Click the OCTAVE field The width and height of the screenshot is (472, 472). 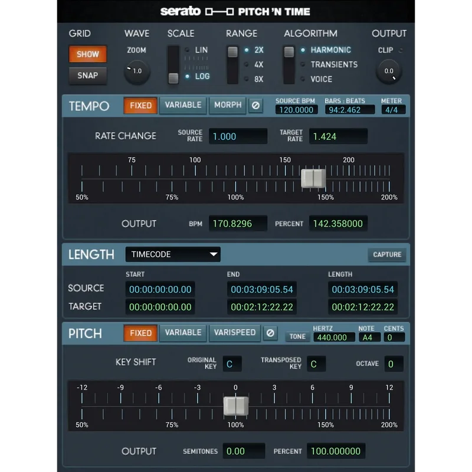[x=394, y=364]
